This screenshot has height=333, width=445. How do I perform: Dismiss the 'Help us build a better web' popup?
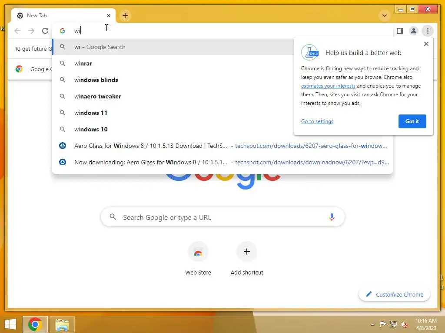click(426, 44)
